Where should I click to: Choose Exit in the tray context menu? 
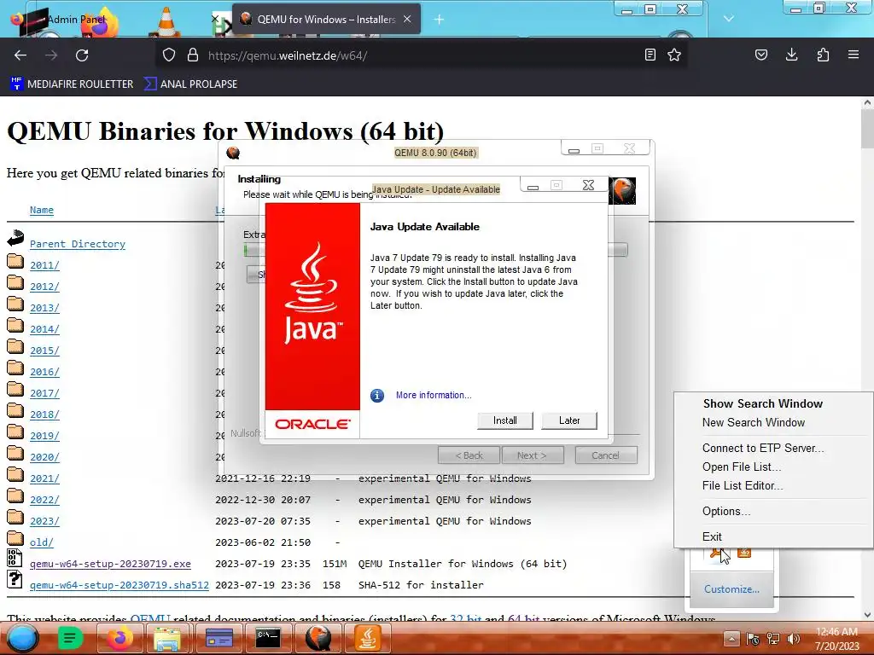click(x=712, y=537)
